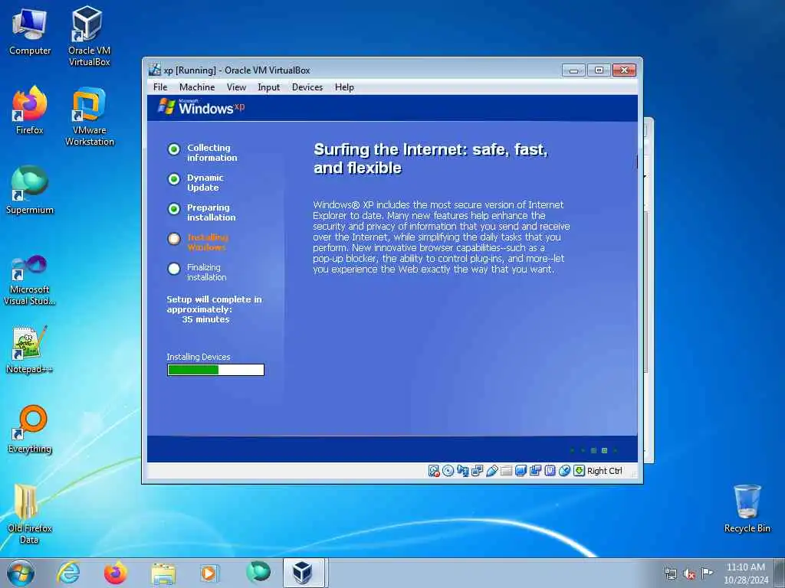
Task: Select the Firefox desktop shortcut
Action: click(x=30, y=110)
